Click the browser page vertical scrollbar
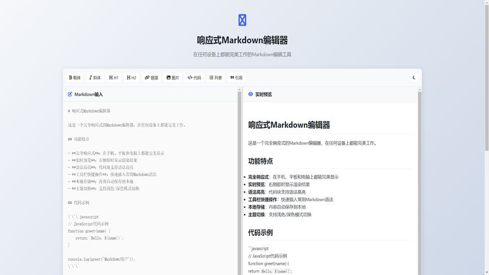489x275 pixels. coord(486,73)
